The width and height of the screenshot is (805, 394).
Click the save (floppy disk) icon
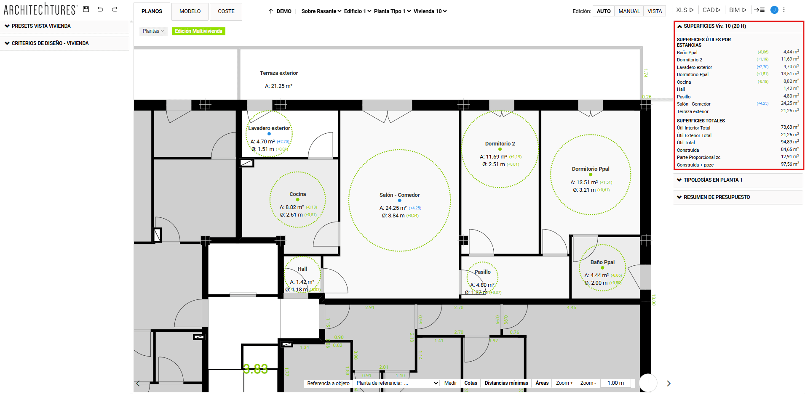pyautogui.click(x=86, y=9)
